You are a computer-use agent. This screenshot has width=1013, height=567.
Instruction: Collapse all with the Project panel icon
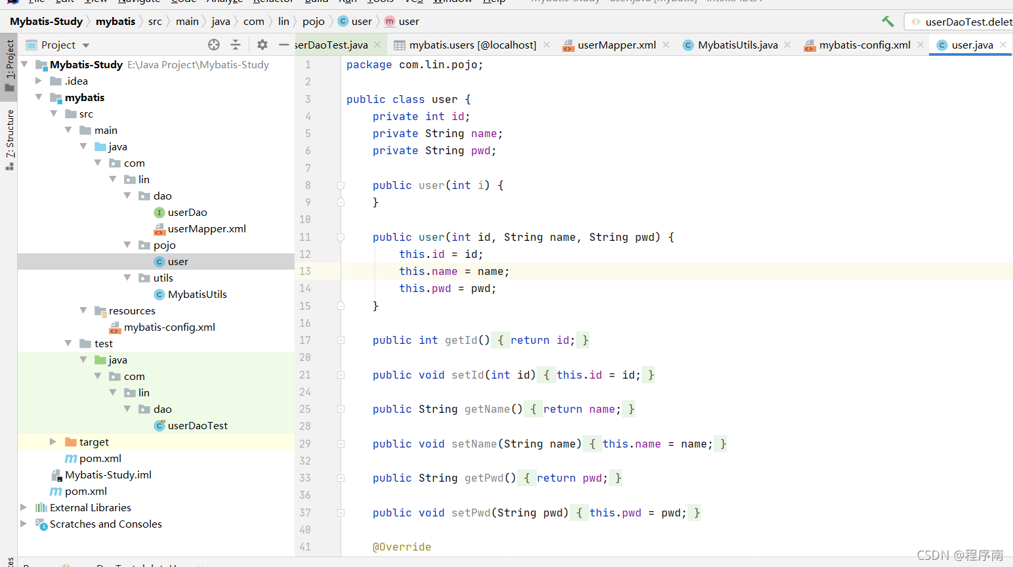[236, 45]
